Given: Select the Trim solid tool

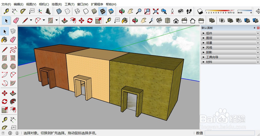Looking at the screenshot, I should click(247, 20).
